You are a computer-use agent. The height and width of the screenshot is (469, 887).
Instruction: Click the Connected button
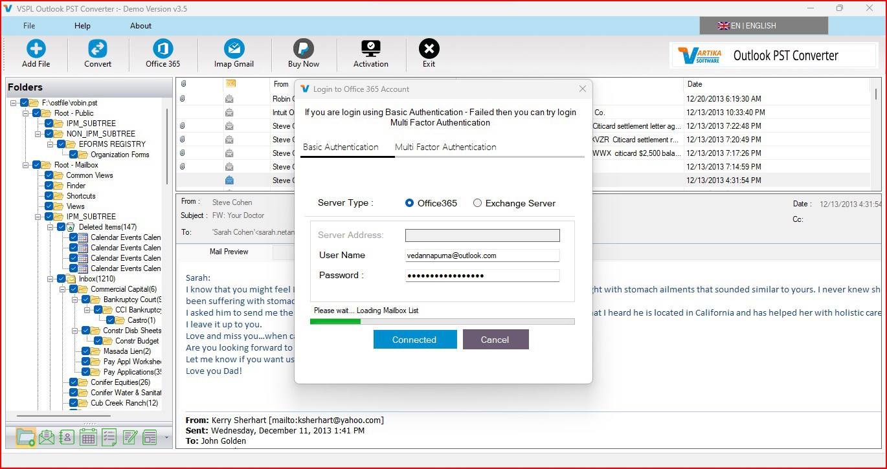(x=415, y=340)
